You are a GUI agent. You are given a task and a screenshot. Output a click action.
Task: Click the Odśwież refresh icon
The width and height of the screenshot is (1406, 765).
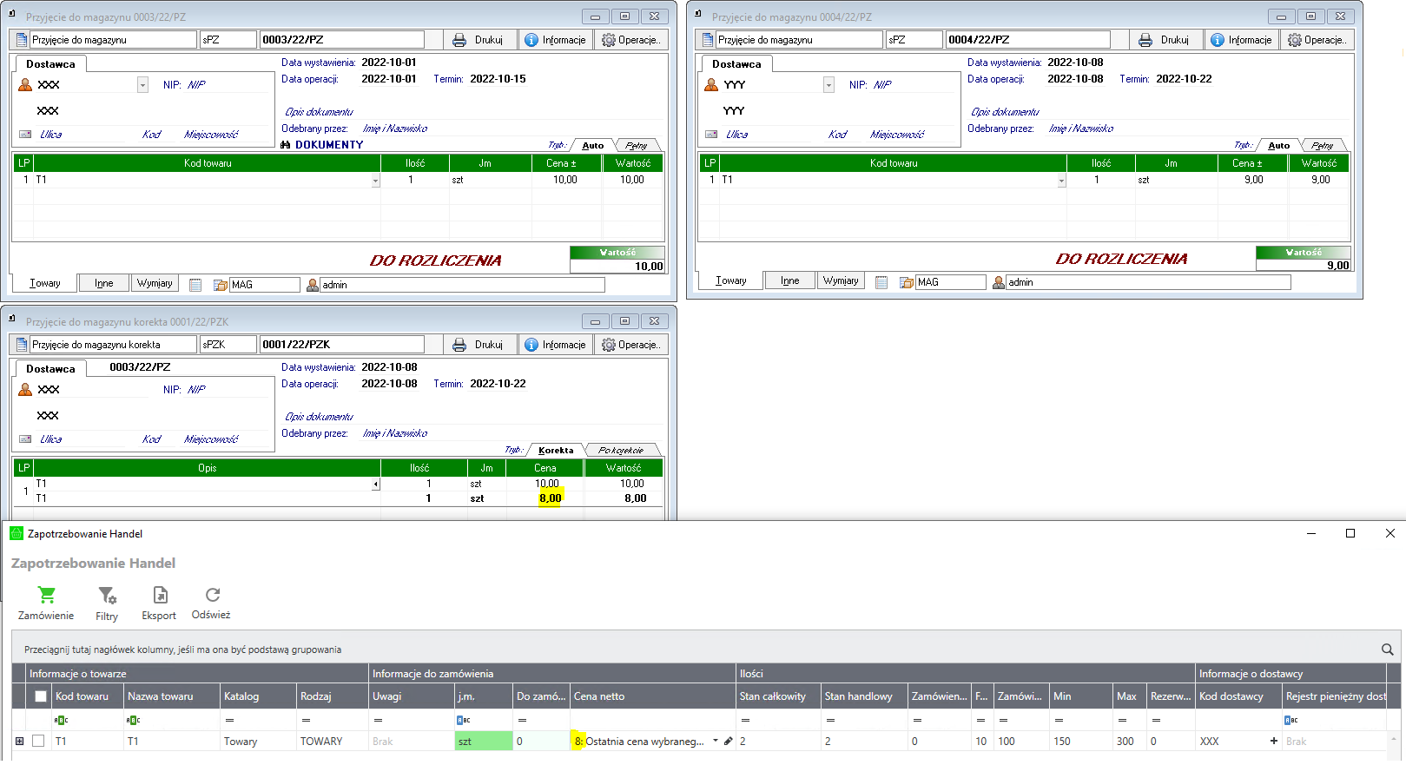(213, 595)
